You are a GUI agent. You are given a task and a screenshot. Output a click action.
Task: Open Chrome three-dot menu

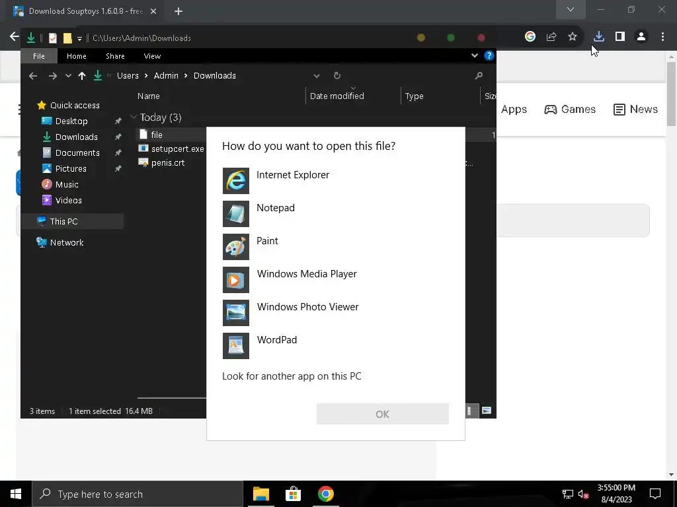tap(662, 37)
